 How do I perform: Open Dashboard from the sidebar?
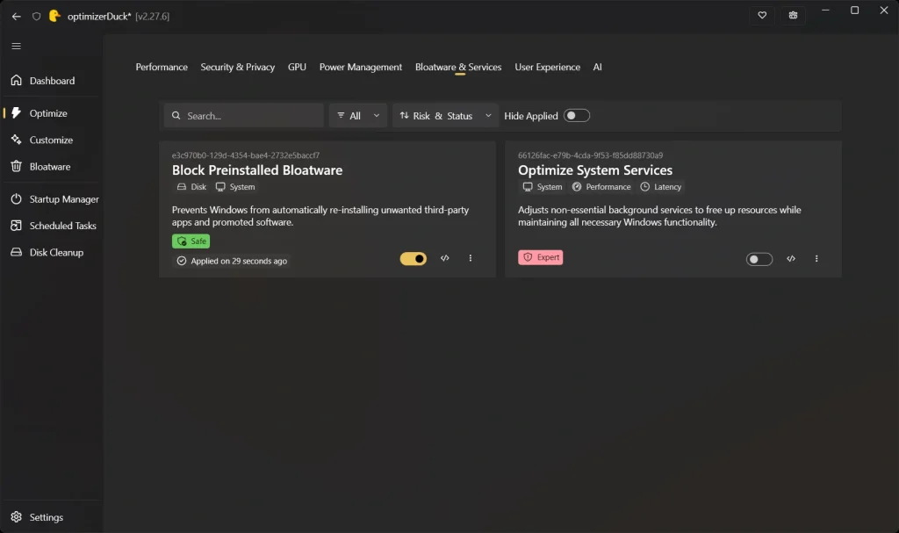coord(52,81)
